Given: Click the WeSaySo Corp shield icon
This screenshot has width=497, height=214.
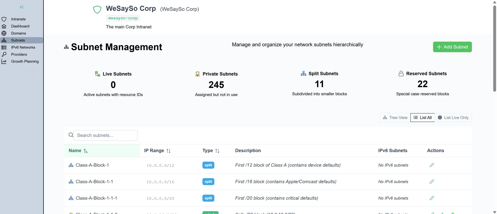Looking at the screenshot, I should tap(97, 10).
